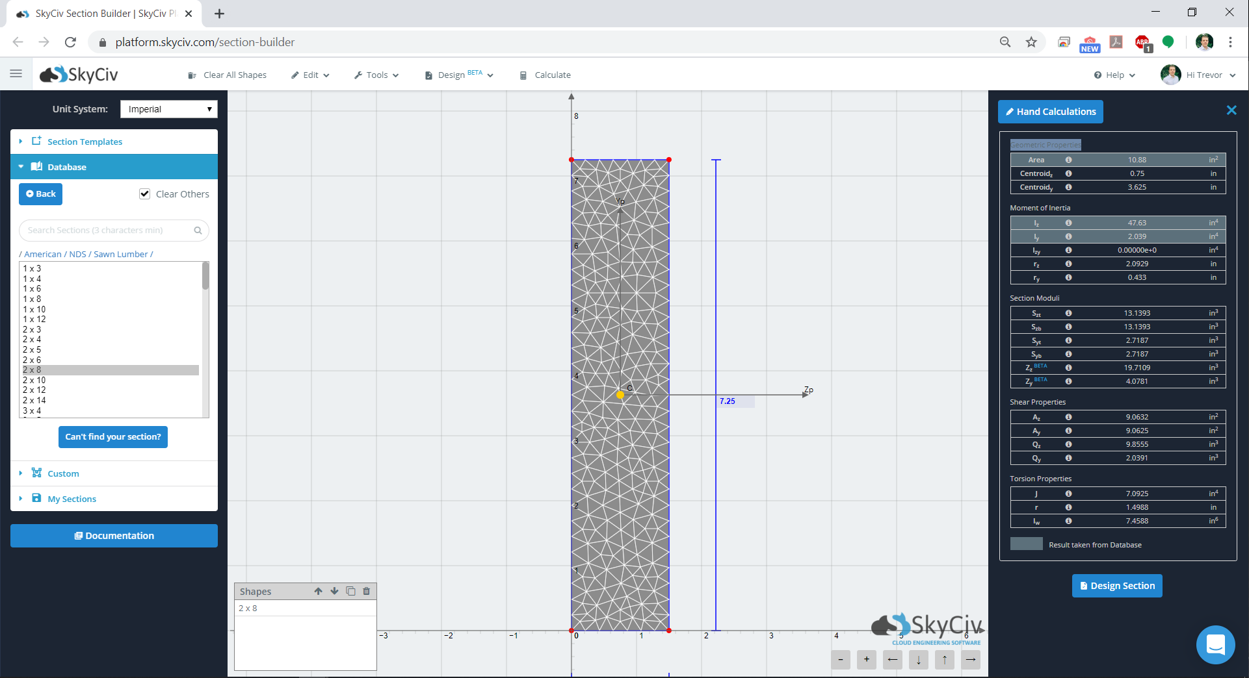The height and width of the screenshot is (678, 1249).
Task: Move shape up with the Shapes arrow
Action: pyautogui.click(x=318, y=591)
